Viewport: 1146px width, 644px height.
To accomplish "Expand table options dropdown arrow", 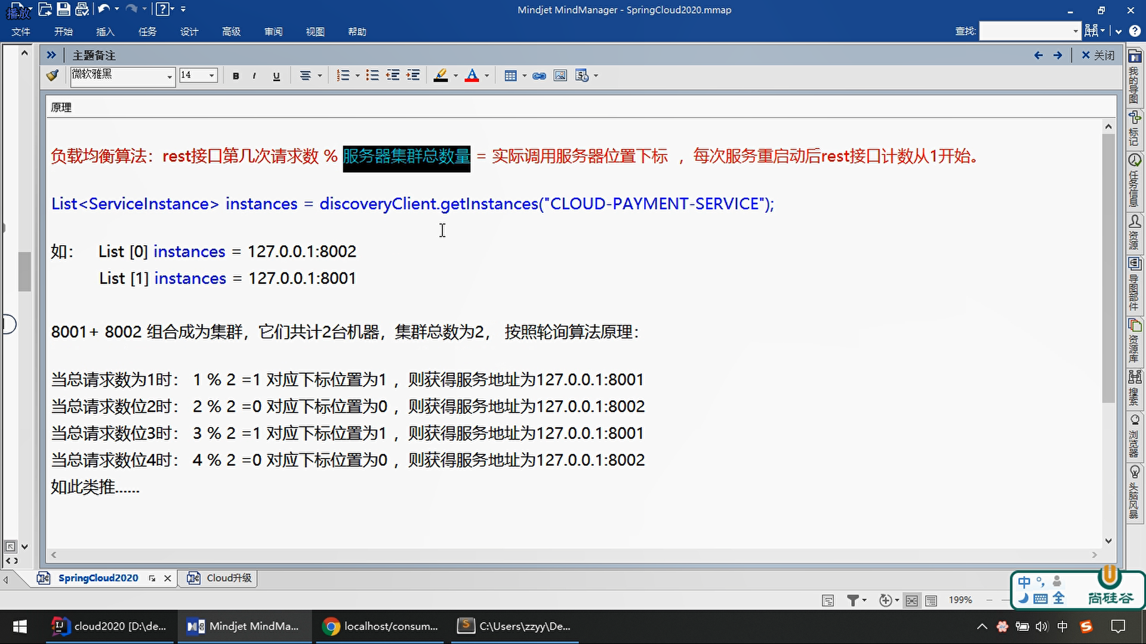I will pyautogui.click(x=525, y=76).
